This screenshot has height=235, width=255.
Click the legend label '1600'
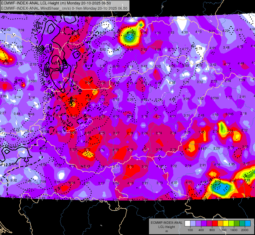pos(234,230)
